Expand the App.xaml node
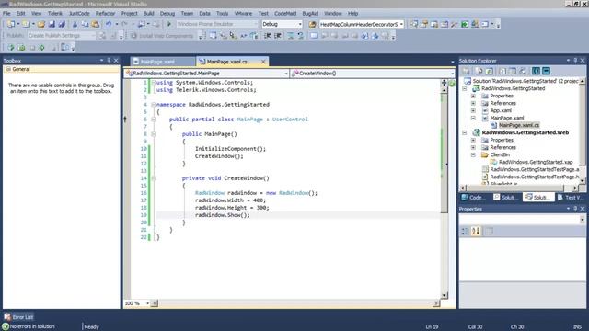Screen dimensions: 589x331 (x=473, y=110)
